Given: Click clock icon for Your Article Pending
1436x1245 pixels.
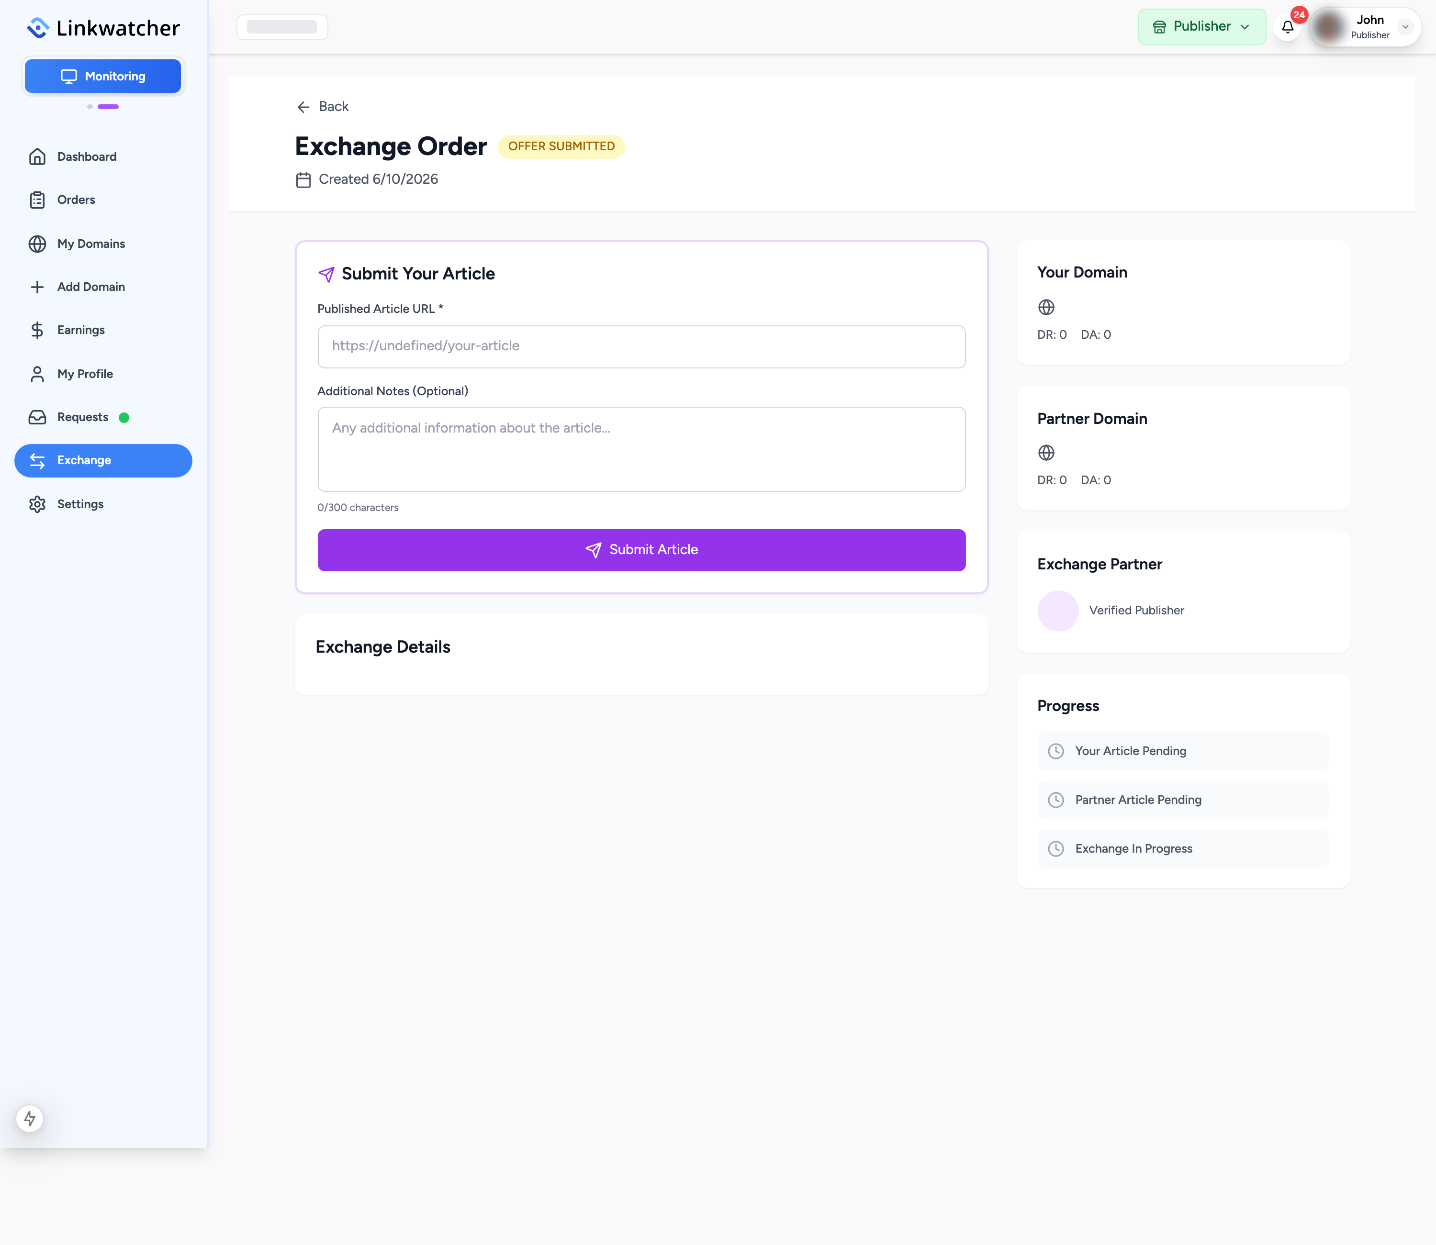Looking at the screenshot, I should tap(1056, 751).
